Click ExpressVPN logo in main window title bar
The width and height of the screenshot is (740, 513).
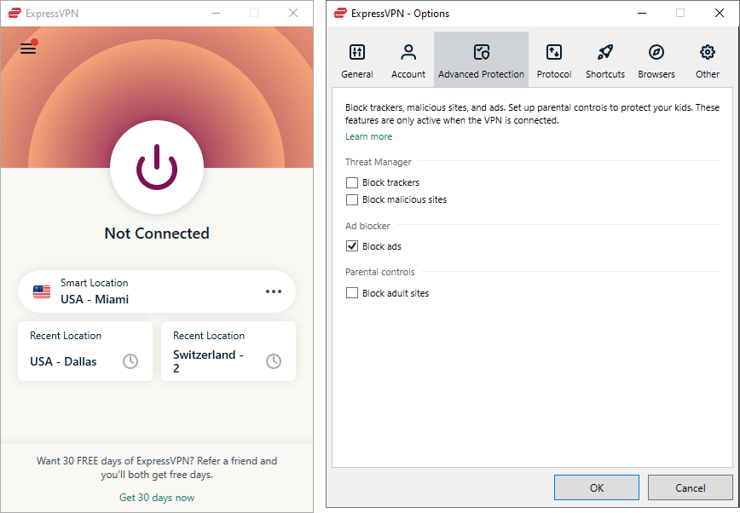click(x=14, y=14)
